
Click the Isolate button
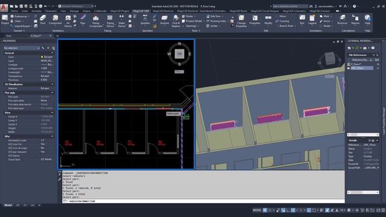pos(213,26)
